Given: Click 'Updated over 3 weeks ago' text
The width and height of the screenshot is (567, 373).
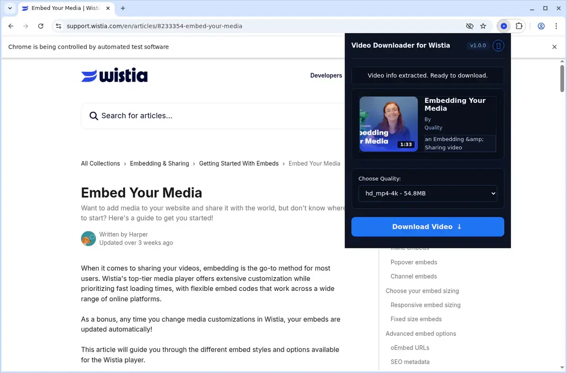Looking at the screenshot, I should (136, 243).
